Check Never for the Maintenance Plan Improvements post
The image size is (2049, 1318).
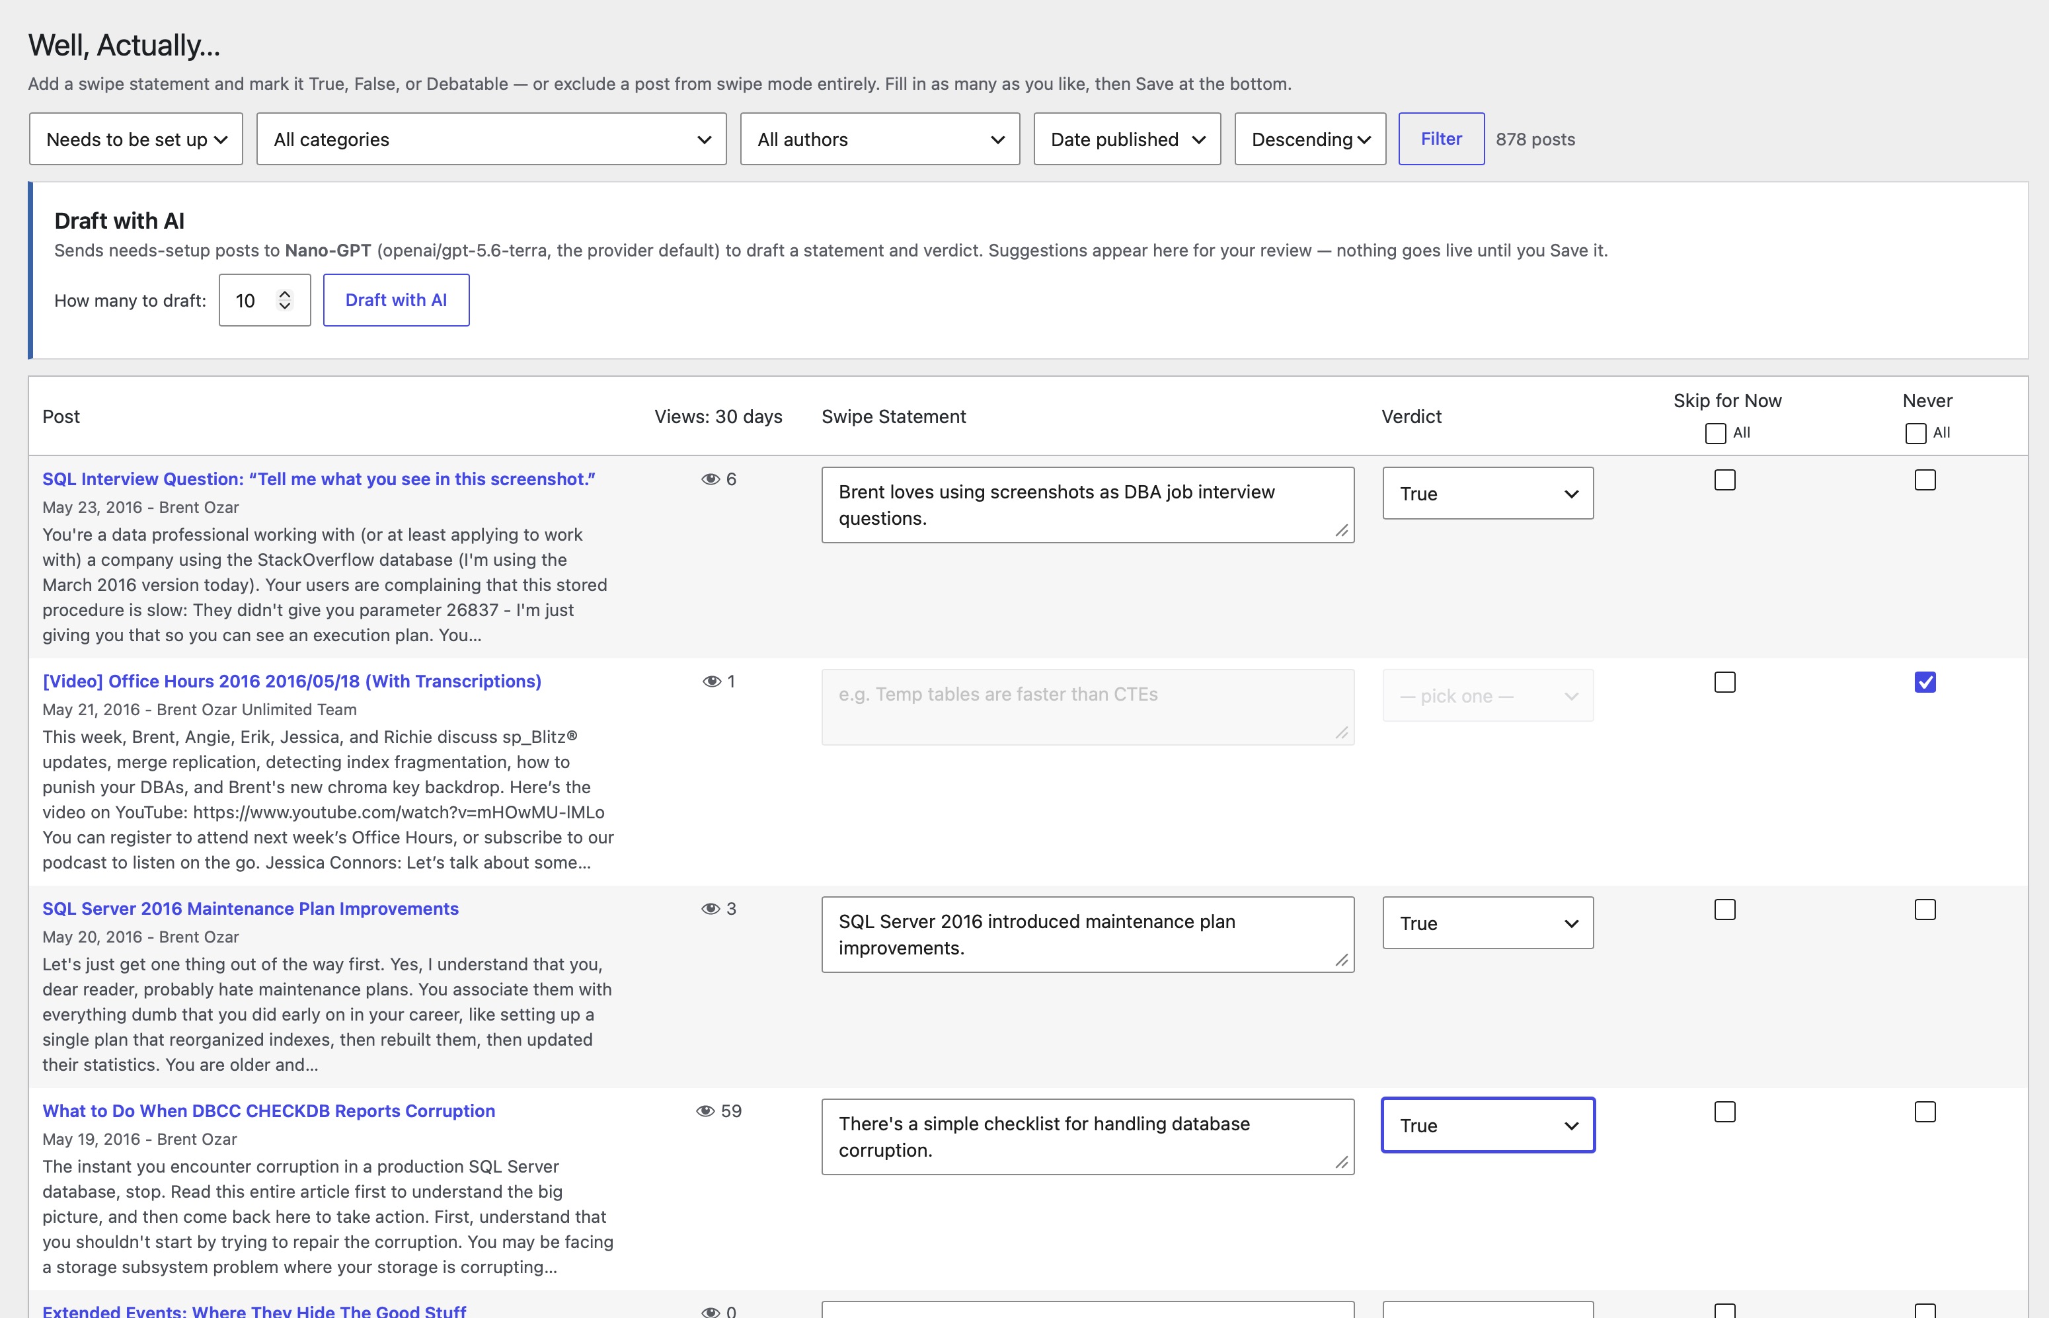pos(1925,910)
